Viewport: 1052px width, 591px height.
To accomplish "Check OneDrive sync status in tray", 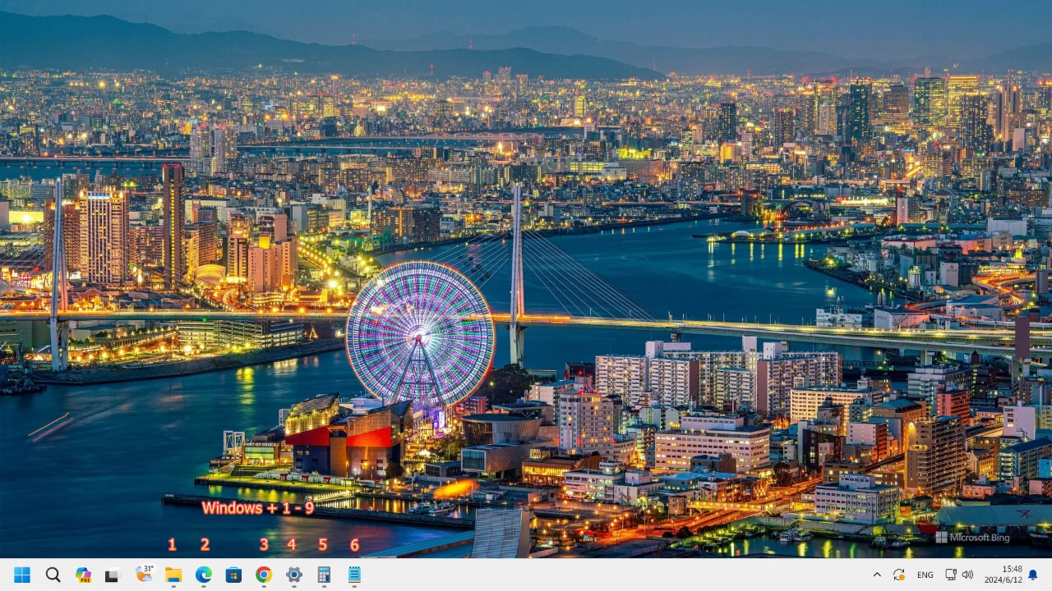I will click(898, 575).
